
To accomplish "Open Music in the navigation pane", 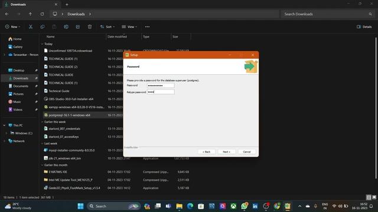I will 17,102.
